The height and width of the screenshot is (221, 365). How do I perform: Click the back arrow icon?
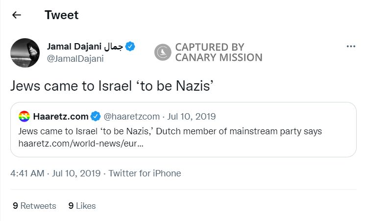[x=17, y=15]
